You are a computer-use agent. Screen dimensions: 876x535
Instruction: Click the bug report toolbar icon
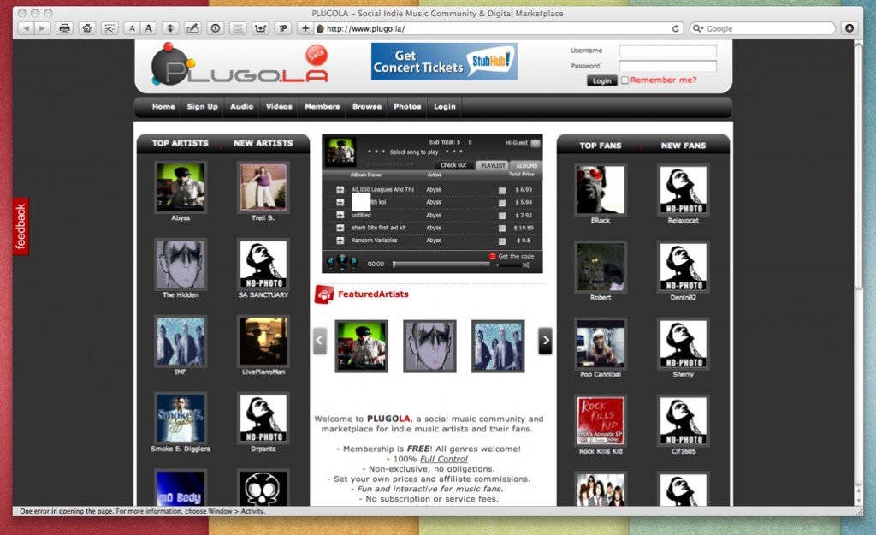click(x=170, y=28)
